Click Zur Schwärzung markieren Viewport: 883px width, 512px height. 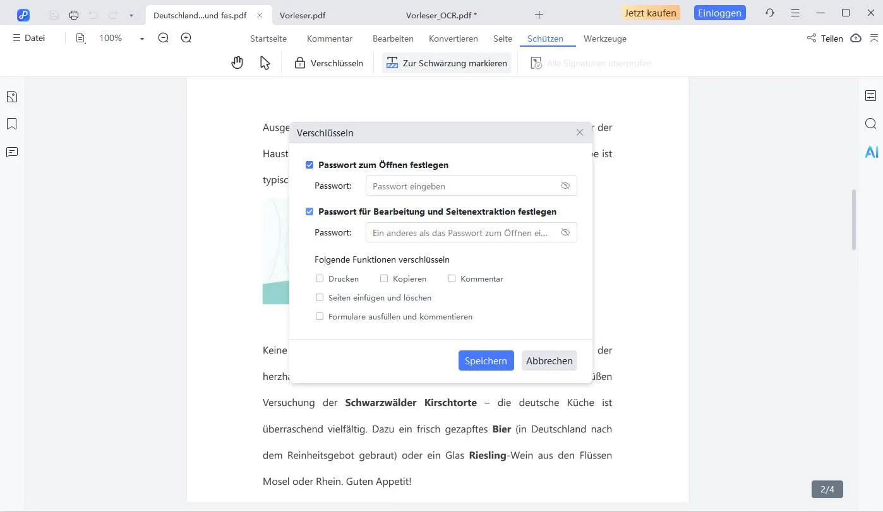click(447, 63)
